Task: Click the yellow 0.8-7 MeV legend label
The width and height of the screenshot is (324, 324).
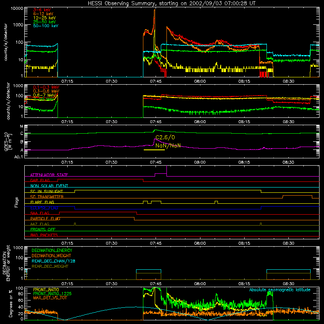Action: tap(44, 95)
